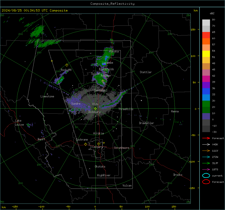This screenshot has height=210, width=225.
Task: Click the Hanna city label
Action: 175,111
